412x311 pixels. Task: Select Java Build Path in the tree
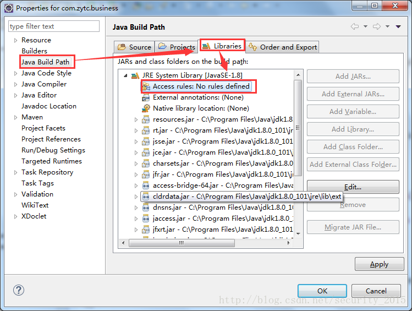tap(46, 62)
